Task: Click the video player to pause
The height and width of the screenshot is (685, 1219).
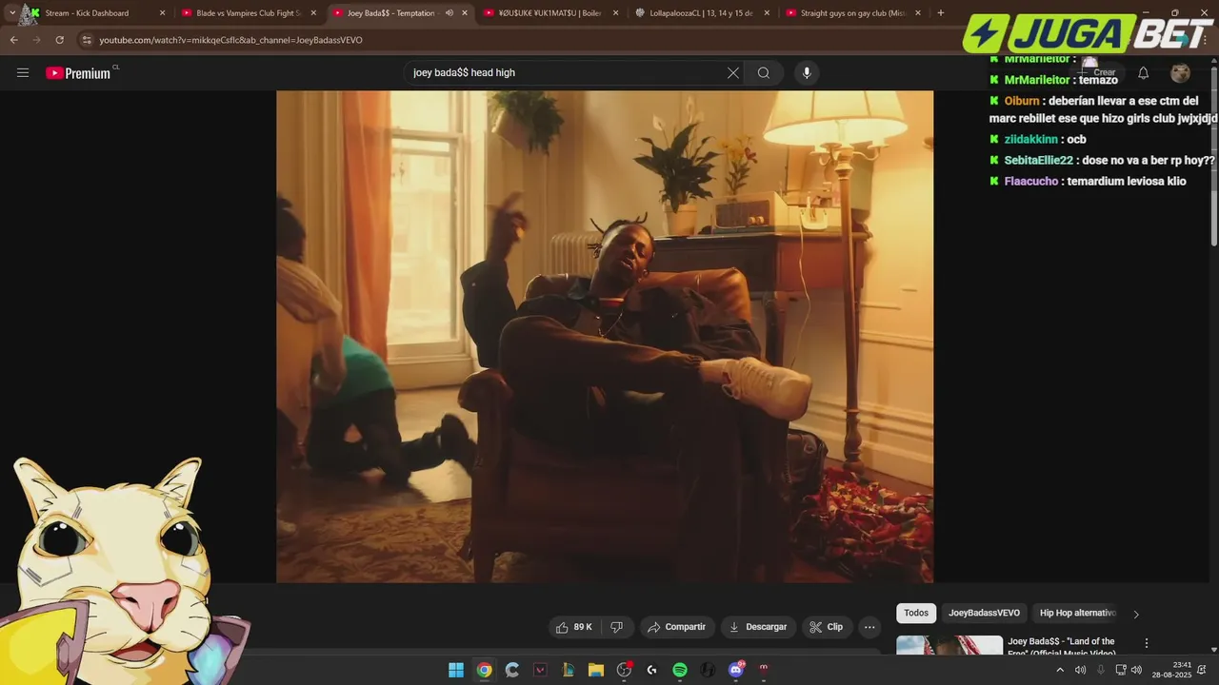Action: [605, 337]
